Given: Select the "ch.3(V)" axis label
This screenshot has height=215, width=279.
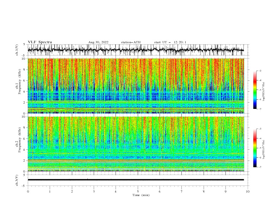Looking at the screenshot, I should pos(17,180).
